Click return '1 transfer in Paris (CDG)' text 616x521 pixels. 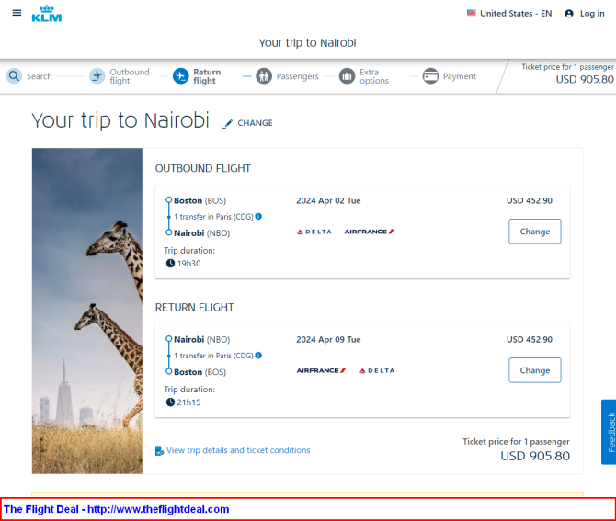point(213,356)
